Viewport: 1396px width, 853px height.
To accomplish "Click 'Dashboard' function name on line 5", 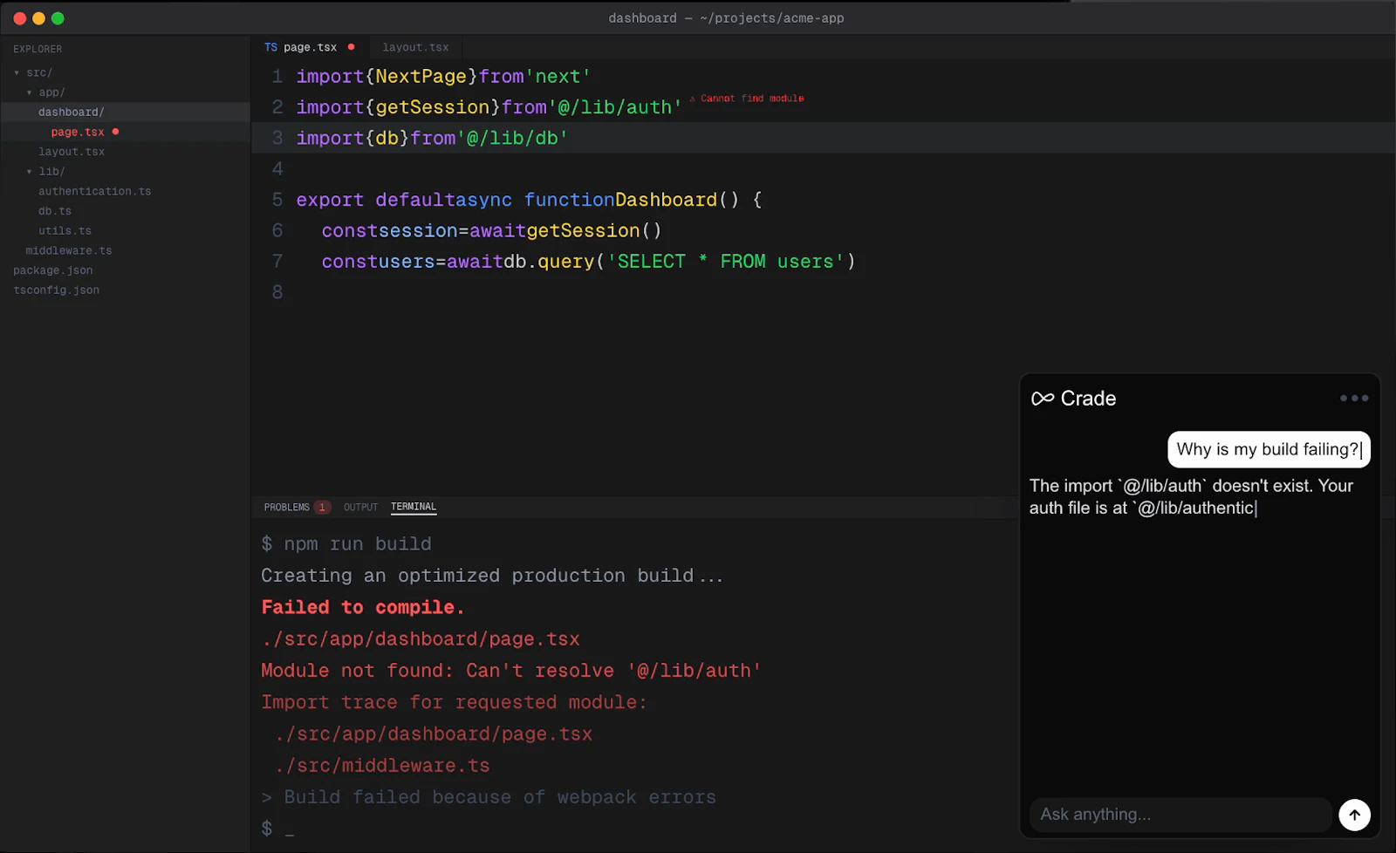I will click(666, 200).
